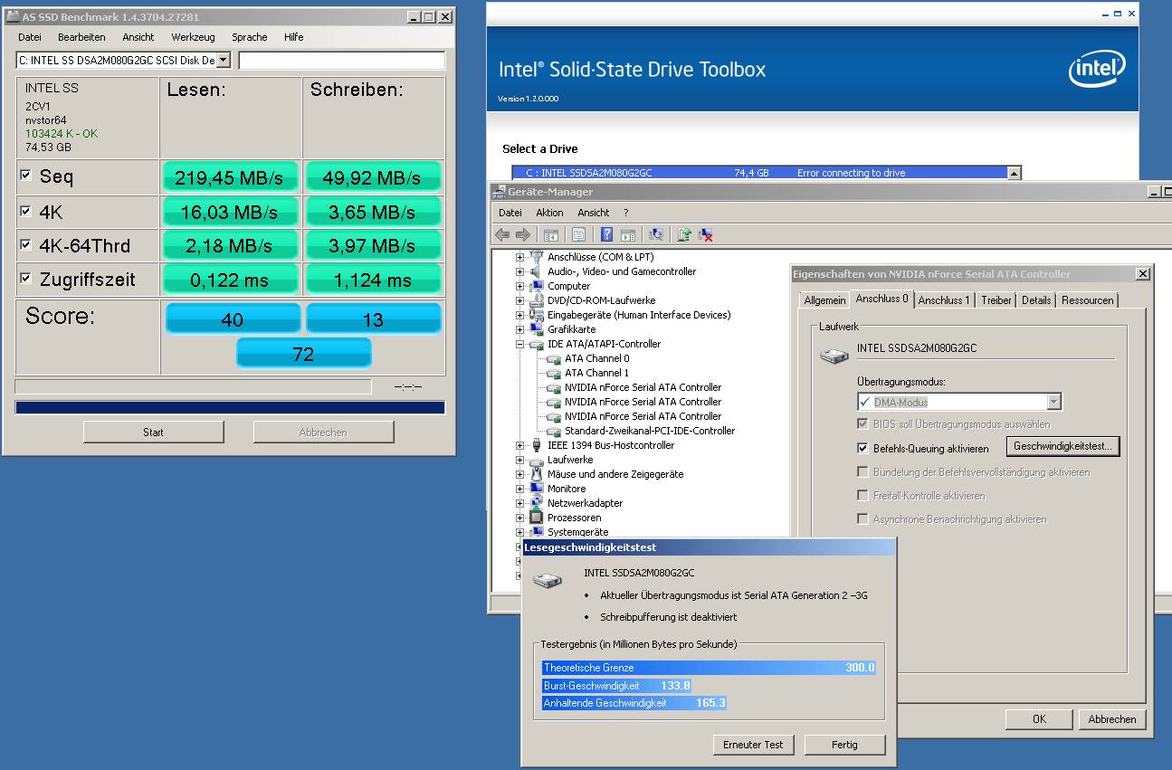
Task: Open properties icon in Geräte-Manager toolbar
Action: [578, 234]
